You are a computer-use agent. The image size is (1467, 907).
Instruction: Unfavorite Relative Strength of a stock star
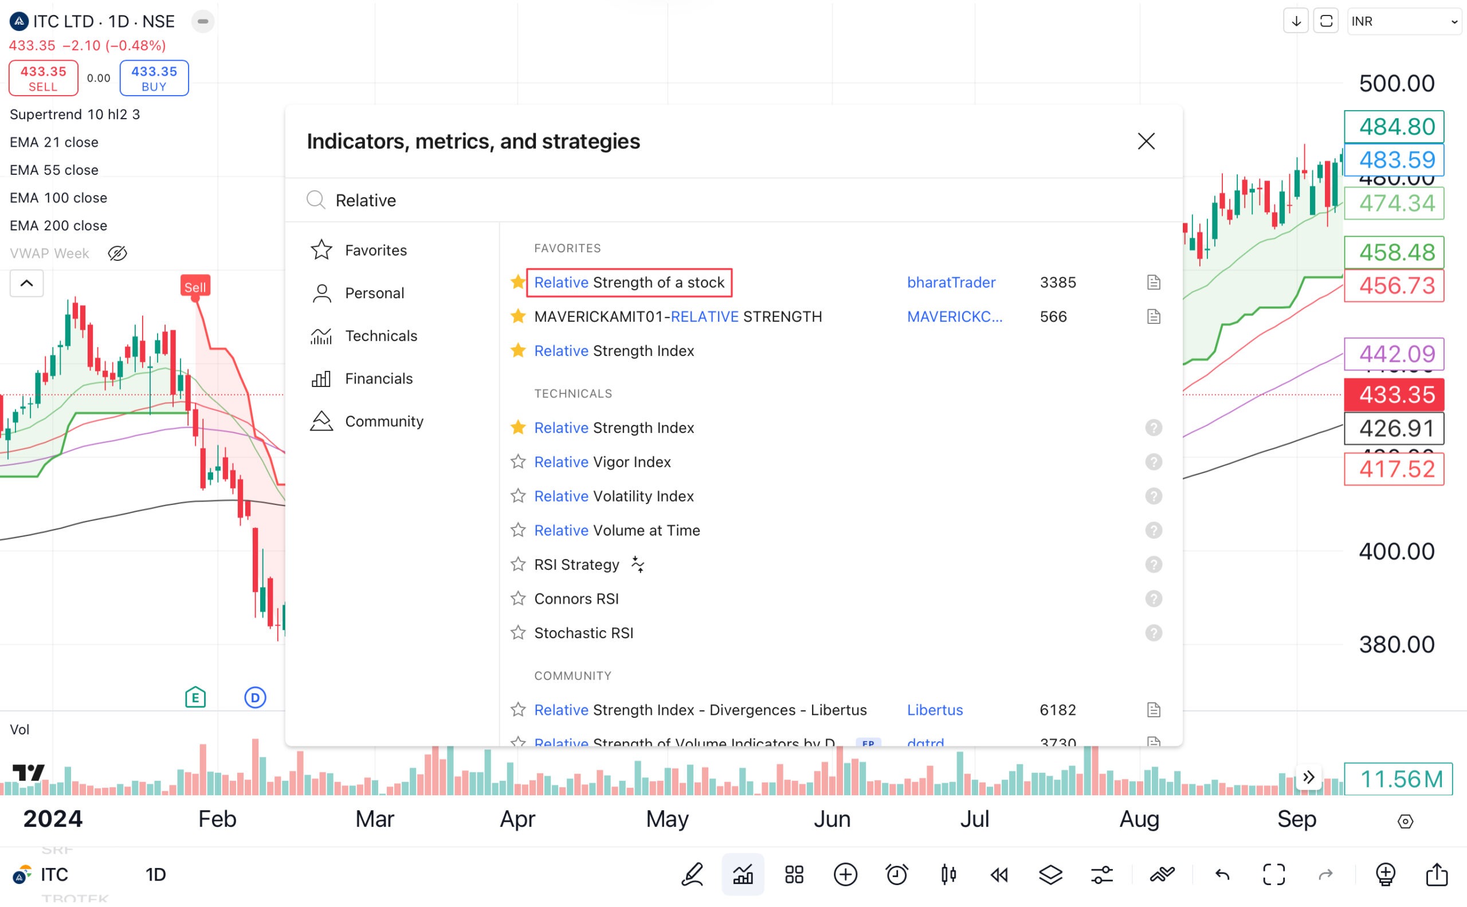tap(518, 282)
